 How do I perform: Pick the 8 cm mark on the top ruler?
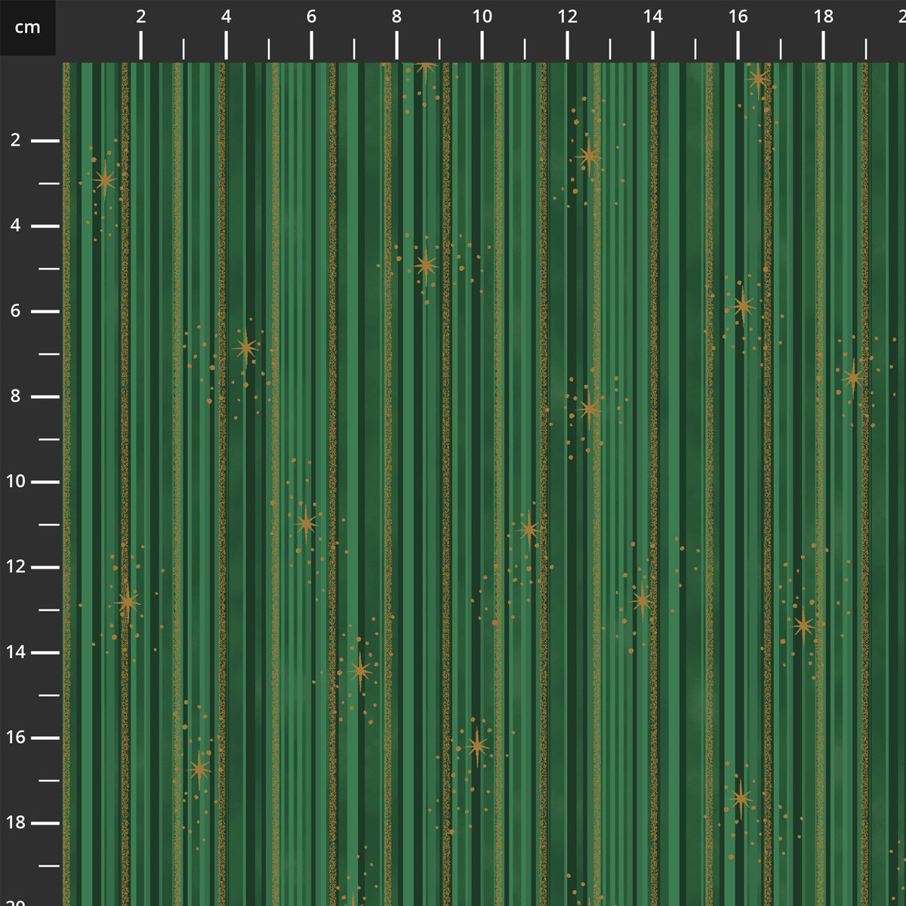click(397, 17)
